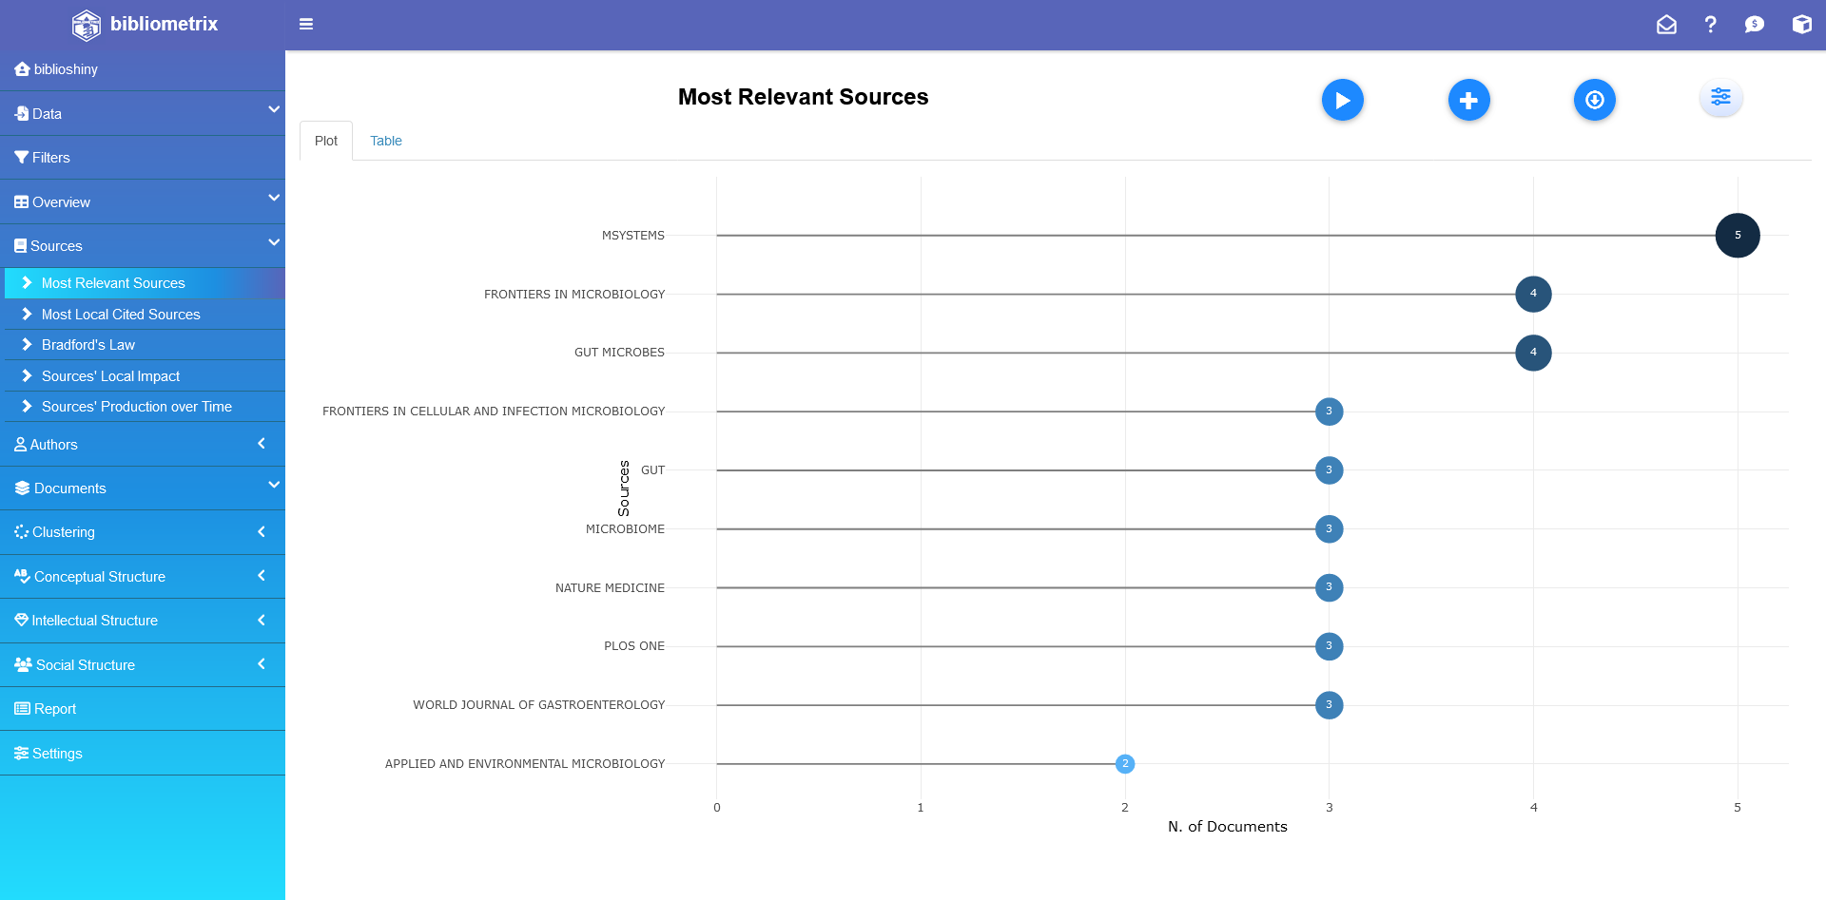Open the plot options sliders icon
The height and width of the screenshot is (900, 1826).
tap(1720, 97)
